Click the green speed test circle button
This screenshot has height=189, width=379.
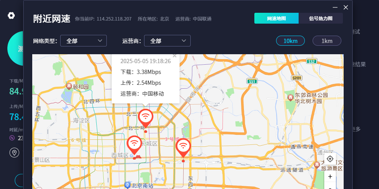[16, 48]
